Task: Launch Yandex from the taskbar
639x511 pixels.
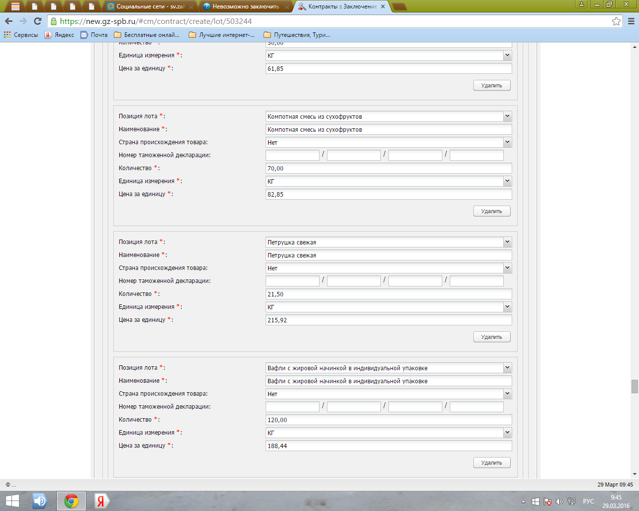Action: [101, 501]
